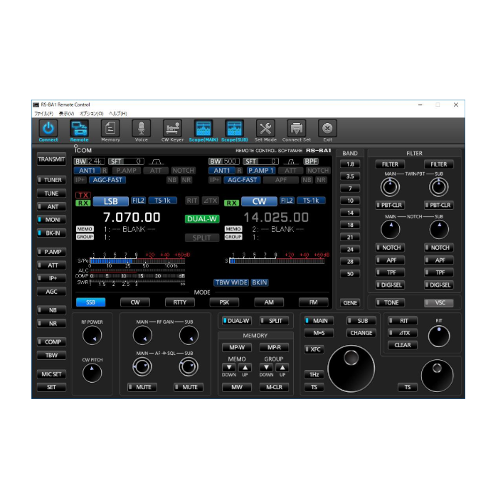Click the RF POWER knob

coord(92,335)
